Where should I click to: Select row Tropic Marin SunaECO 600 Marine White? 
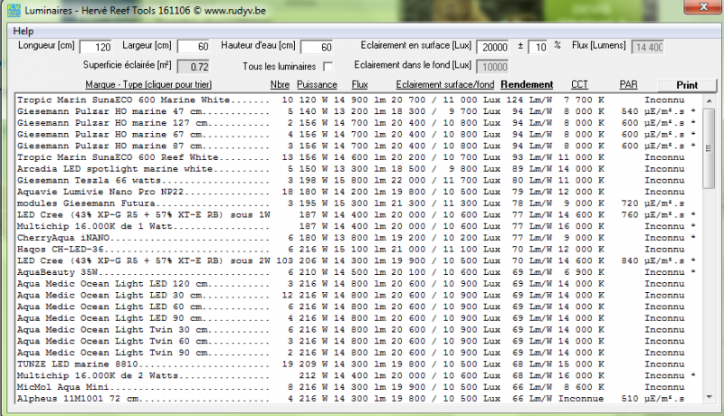point(358,100)
